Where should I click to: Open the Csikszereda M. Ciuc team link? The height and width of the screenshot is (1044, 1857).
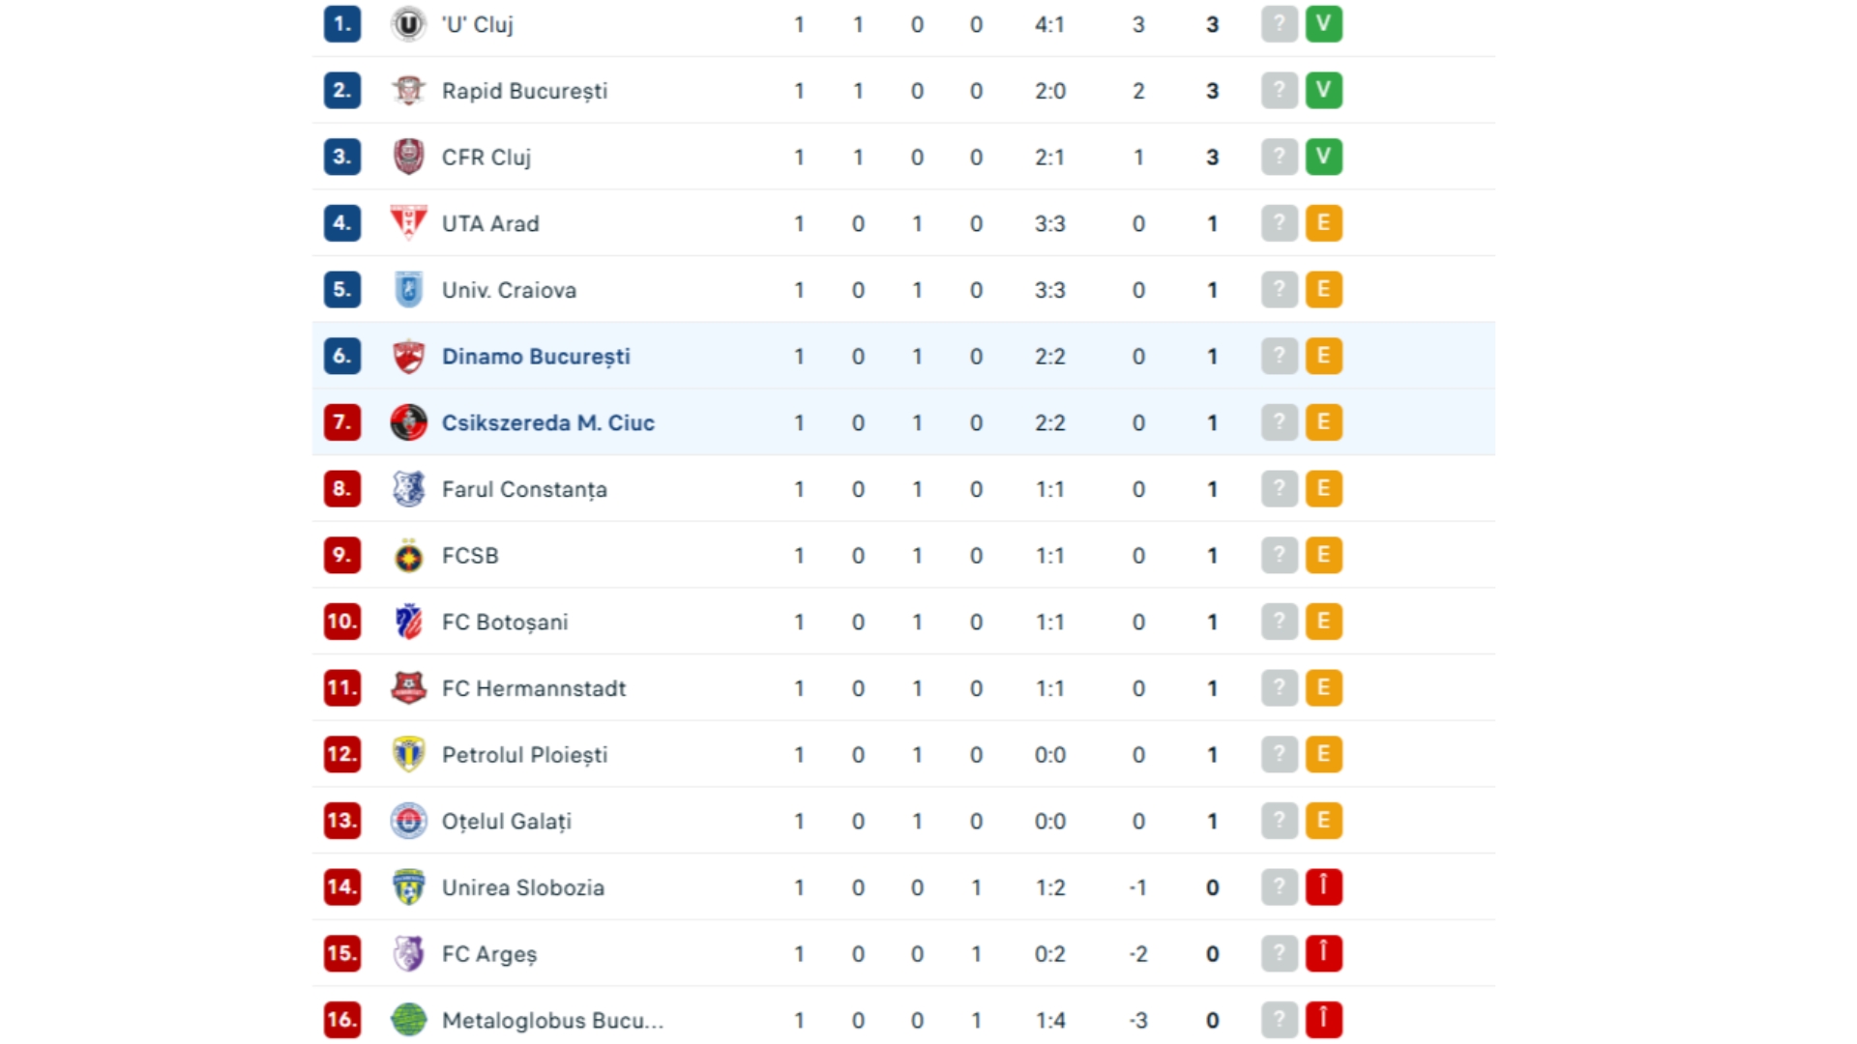point(547,423)
